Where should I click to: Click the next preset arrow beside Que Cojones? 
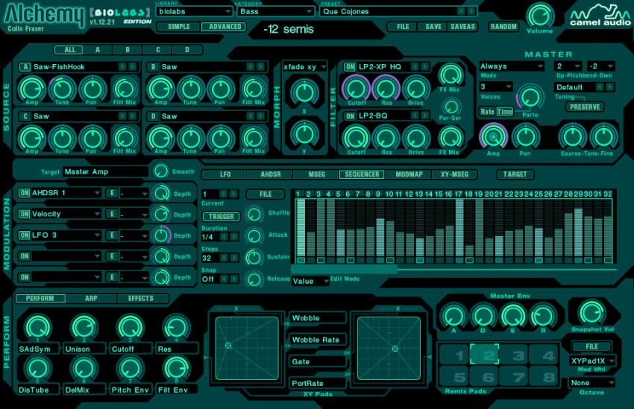click(471, 11)
